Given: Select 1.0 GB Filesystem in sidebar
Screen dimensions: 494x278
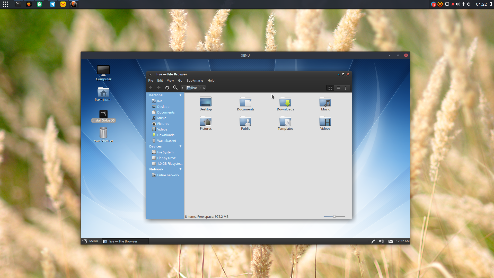Looking at the screenshot, I should click(165, 164).
